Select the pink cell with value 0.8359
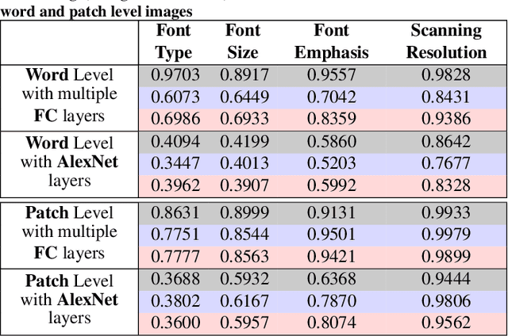 click(331, 116)
